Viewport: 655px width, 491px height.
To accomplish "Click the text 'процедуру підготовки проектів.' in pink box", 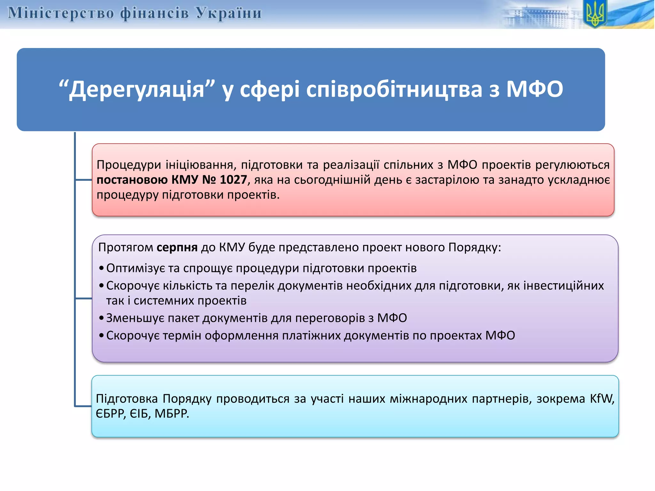I will pyautogui.click(x=188, y=195).
